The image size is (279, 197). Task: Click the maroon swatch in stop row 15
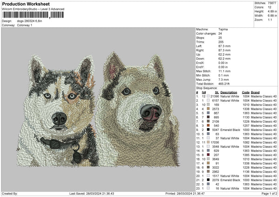208,155
